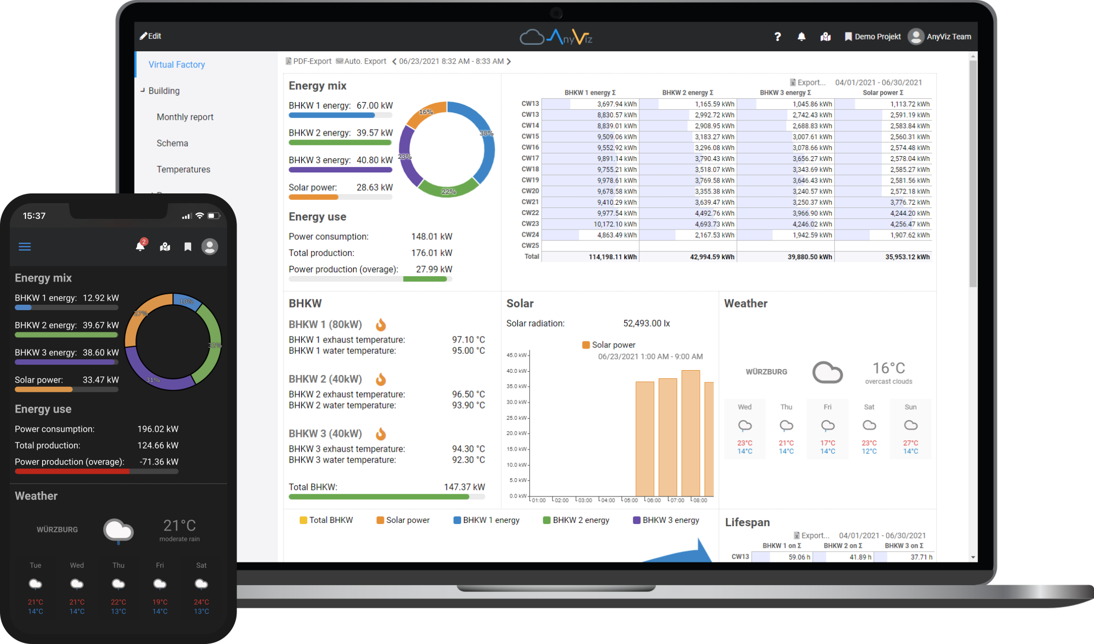
Task: Click the Edit pencil icon
Action: pyautogui.click(x=144, y=36)
